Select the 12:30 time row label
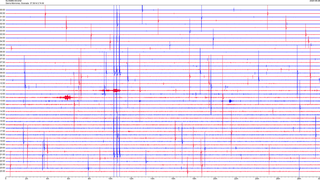The width and height of the screenshot is (320, 180). pyautogui.click(x=3, y=97)
